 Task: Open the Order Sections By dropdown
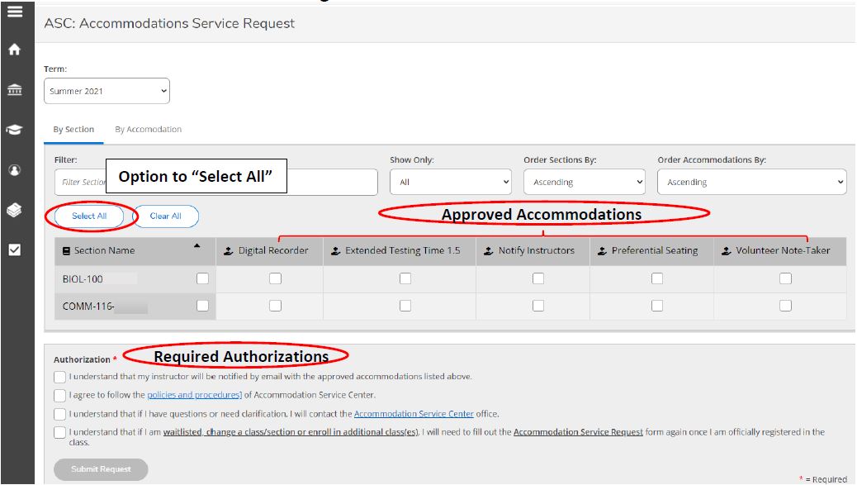pos(584,183)
